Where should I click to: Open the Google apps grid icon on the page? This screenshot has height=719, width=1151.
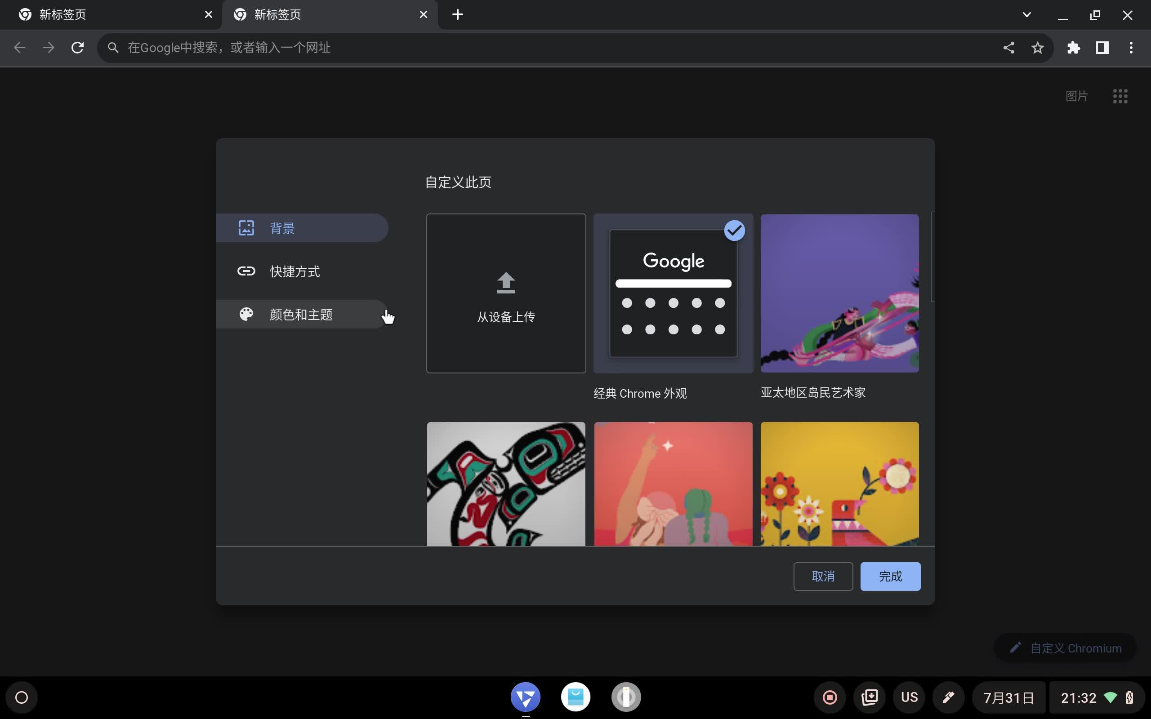(1120, 96)
